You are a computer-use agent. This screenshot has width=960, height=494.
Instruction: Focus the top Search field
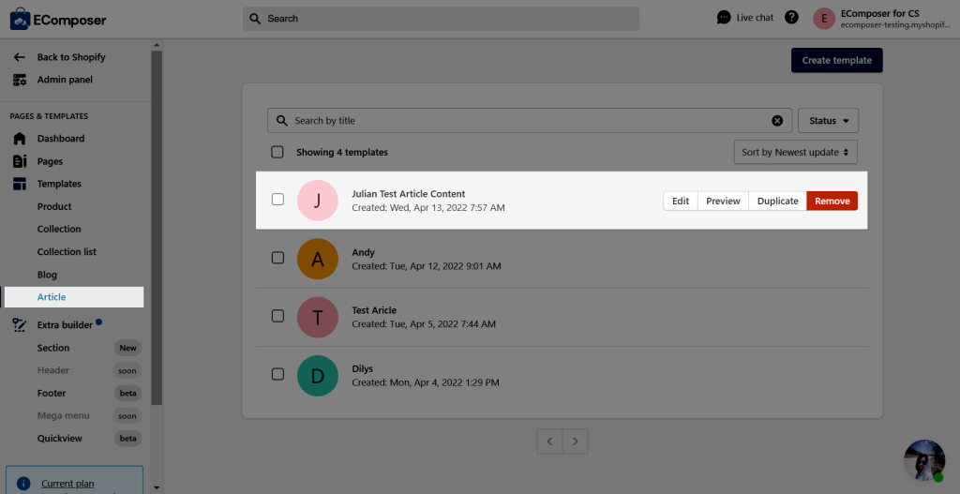pos(441,19)
